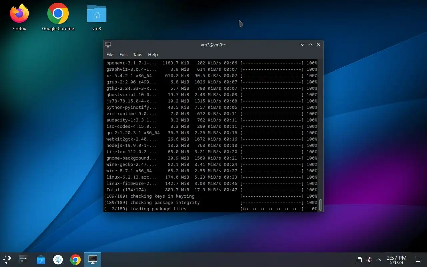
Task: Click the 'firefox-112.0.2-...' line
Action: coord(211,152)
